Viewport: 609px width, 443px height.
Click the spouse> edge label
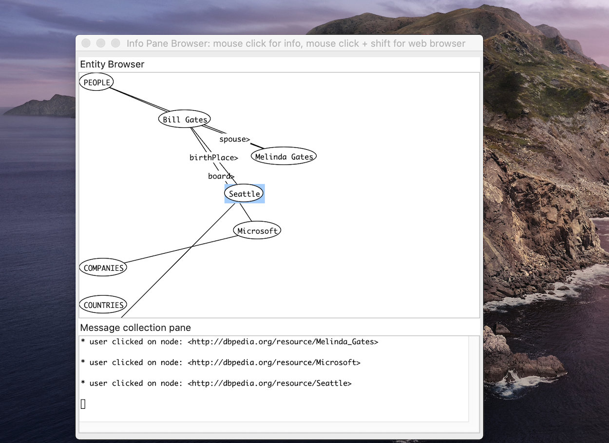click(x=234, y=139)
